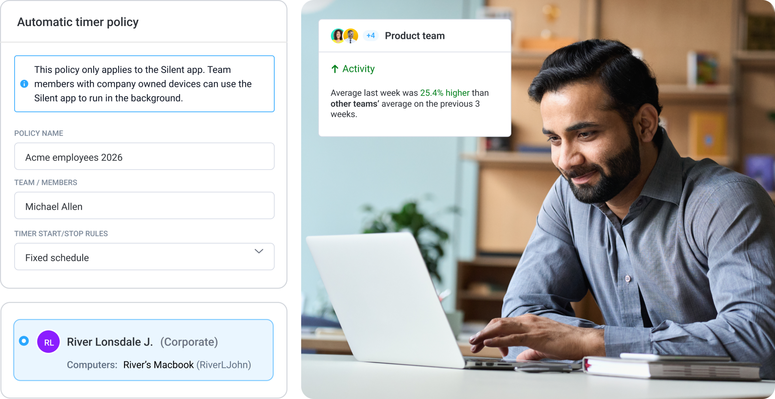Click the second Product team member avatar
The height and width of the screenshot is (399, 775).
351,36
